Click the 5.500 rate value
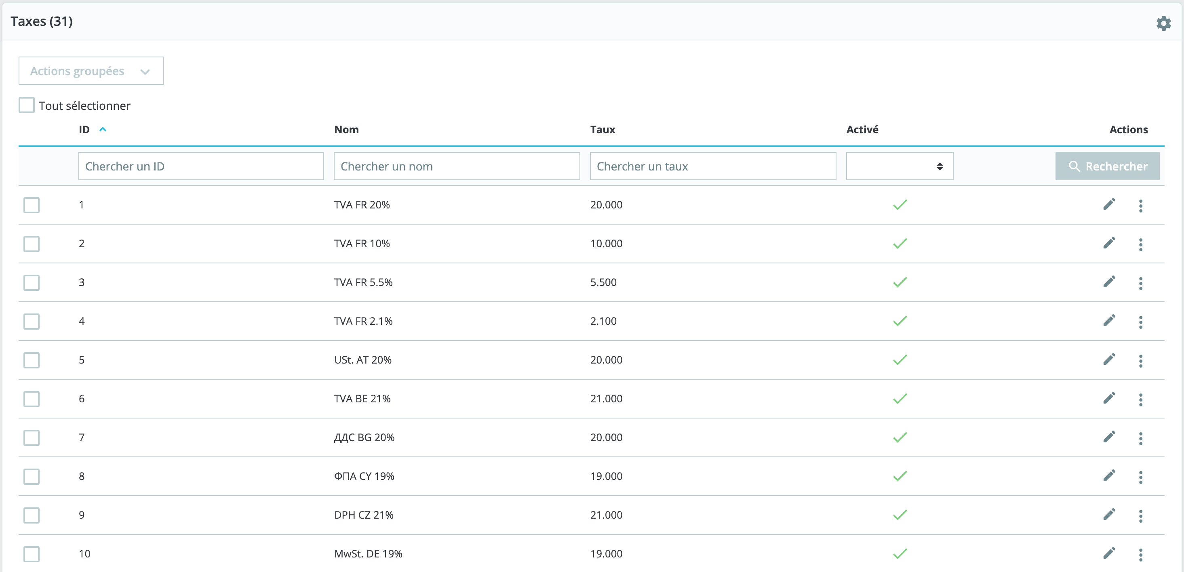This screenshot has height=572, width=1184. coord(603,282)
